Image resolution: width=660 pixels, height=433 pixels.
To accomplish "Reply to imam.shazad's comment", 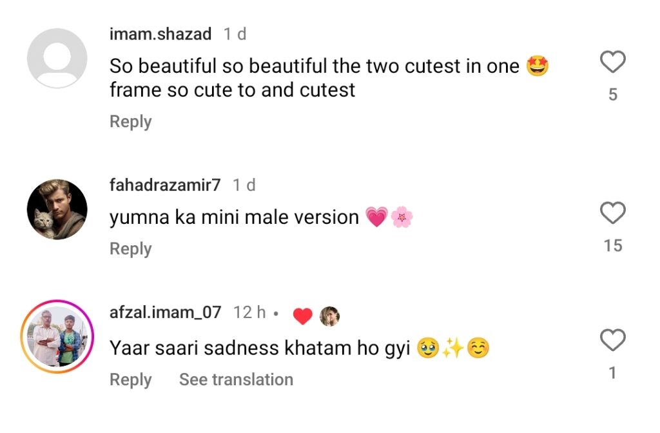I will coord(130,122).
